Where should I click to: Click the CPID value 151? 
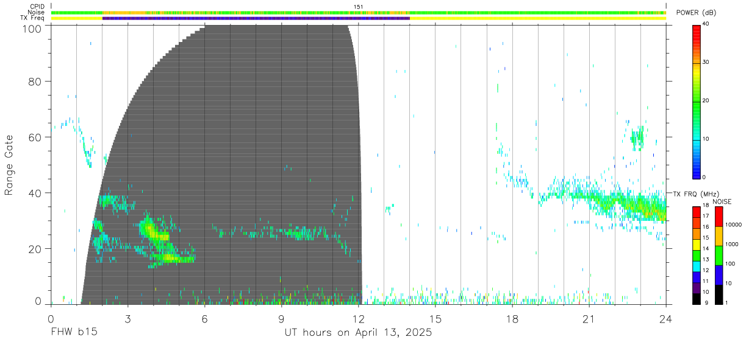pyautogui.click(x=358, y=7)
